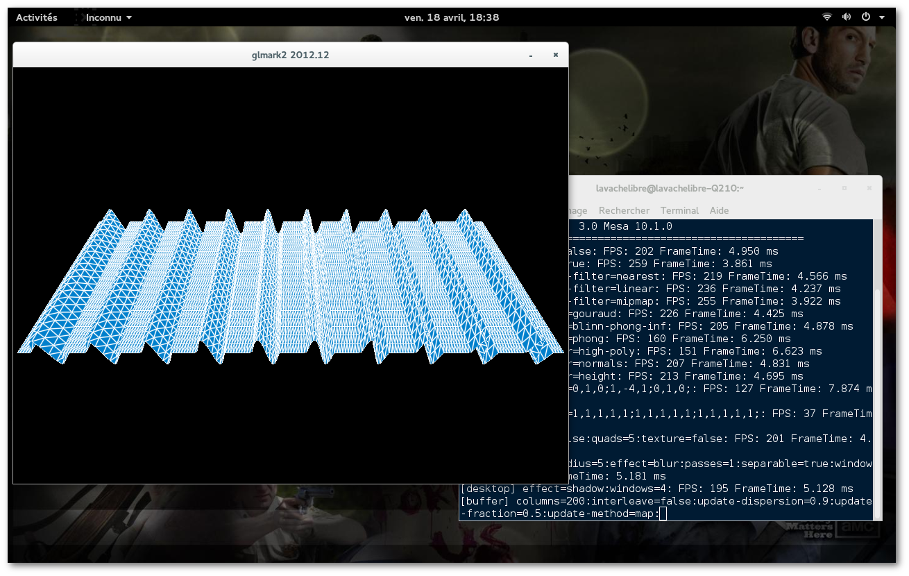Click the line with 'filter=linear: FPS: 236'
The width and height of the screenshot is (909, 576).
pos(704,289)
